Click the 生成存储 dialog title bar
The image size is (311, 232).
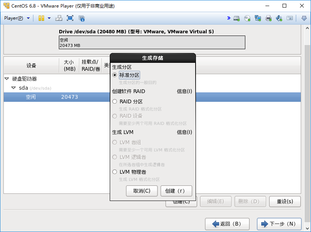point(153,58)
